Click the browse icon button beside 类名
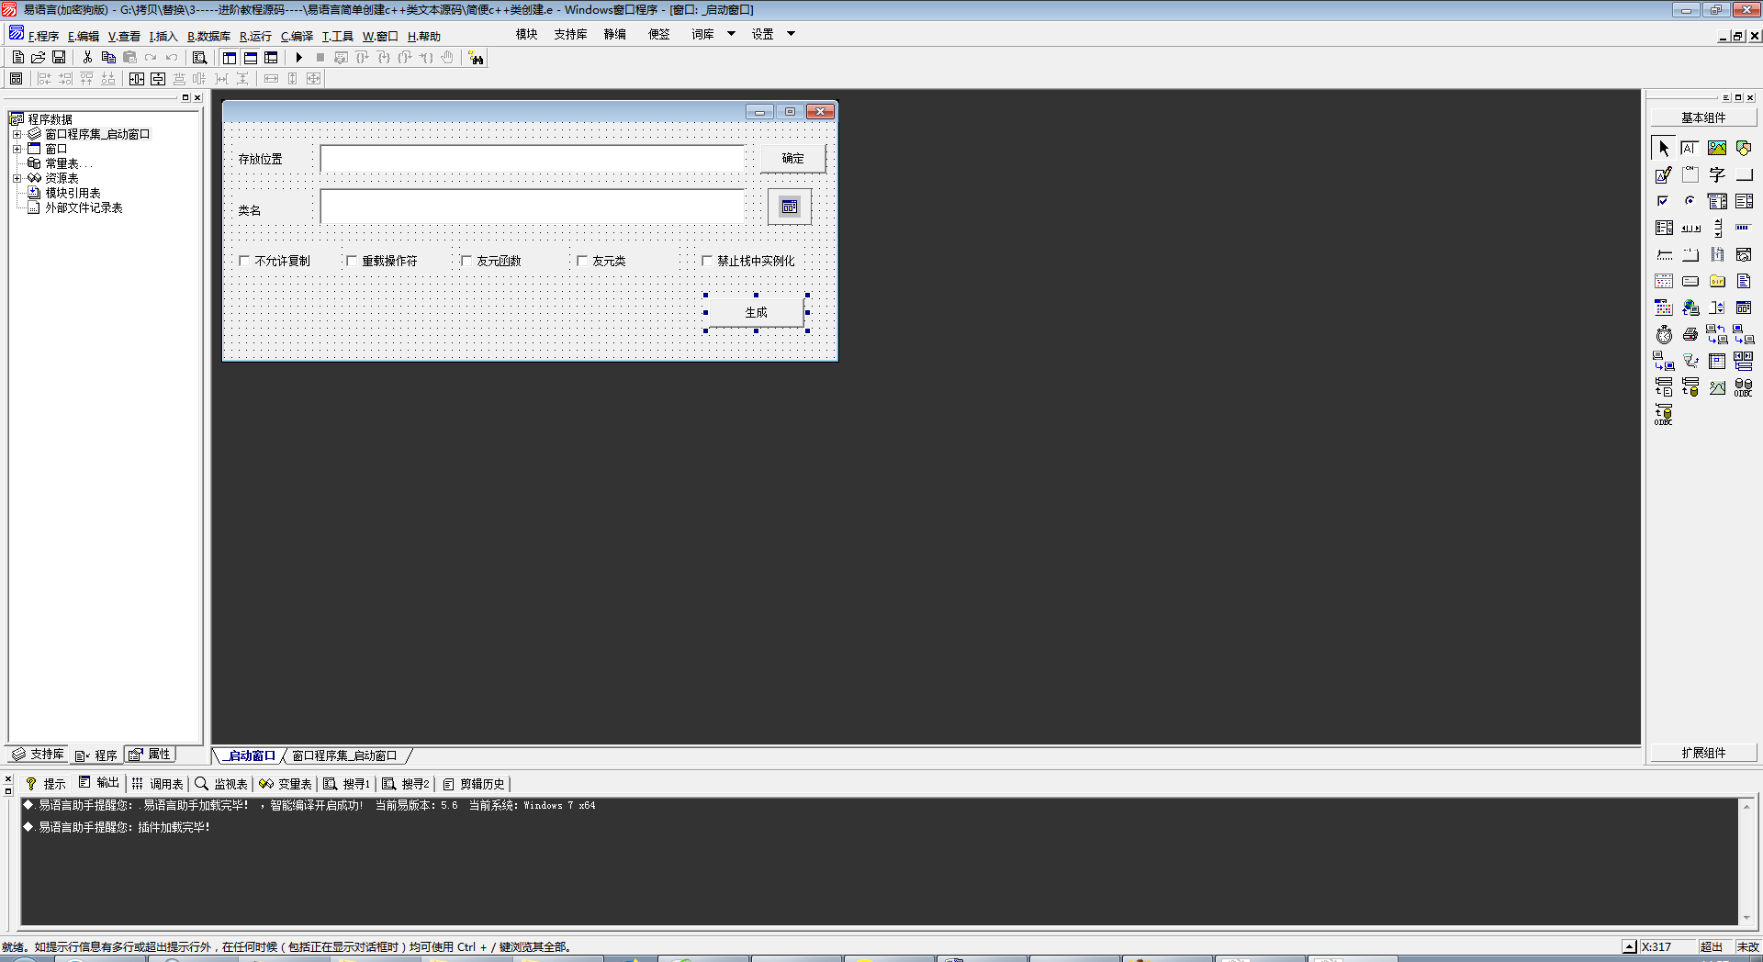Viewport: 1763px width, 962px height. (790, 207)
